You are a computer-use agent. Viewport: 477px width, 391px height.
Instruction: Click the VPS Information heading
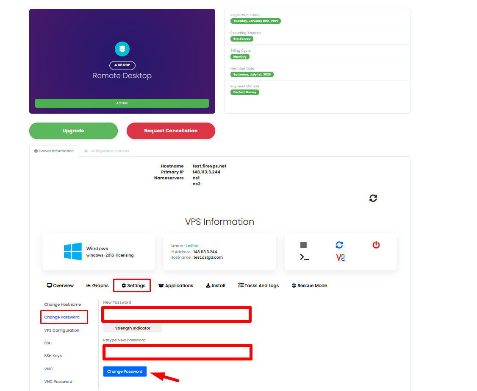[x=219, y=222]
